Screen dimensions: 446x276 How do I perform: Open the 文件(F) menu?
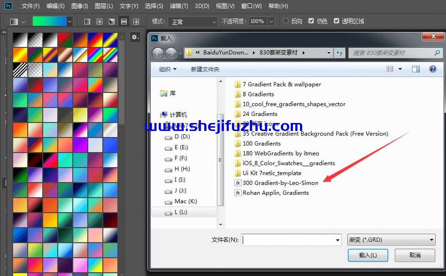(x=31, y=6)
